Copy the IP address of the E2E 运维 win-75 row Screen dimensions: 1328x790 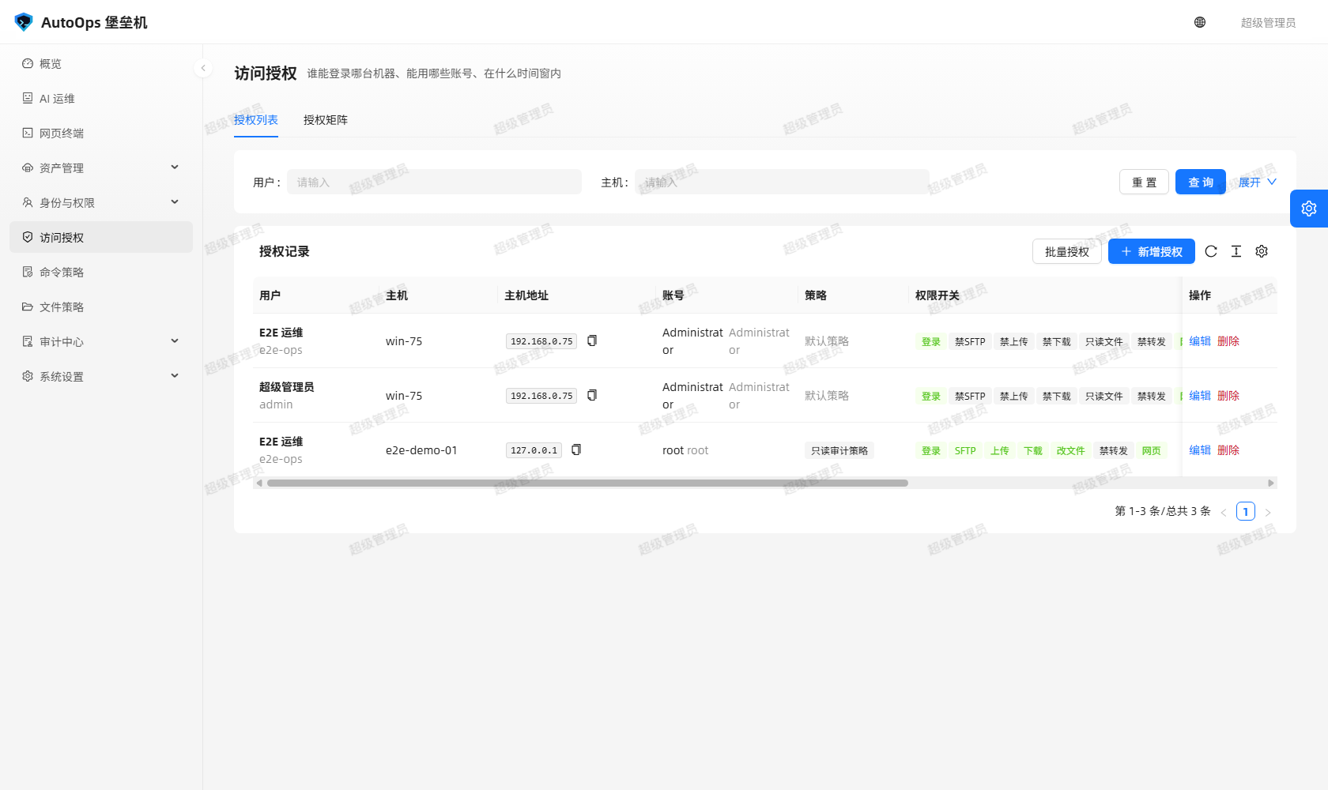click(592, 340)
